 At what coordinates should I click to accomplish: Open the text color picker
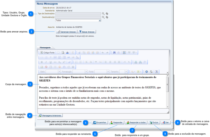click(133, 72)
